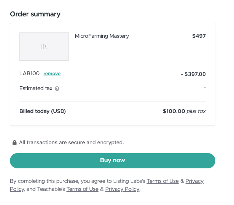Open Teachable's Privacy Policy link

[123, 189]
